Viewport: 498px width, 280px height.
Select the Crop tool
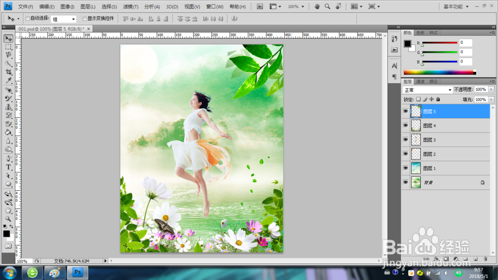point(8,72)
